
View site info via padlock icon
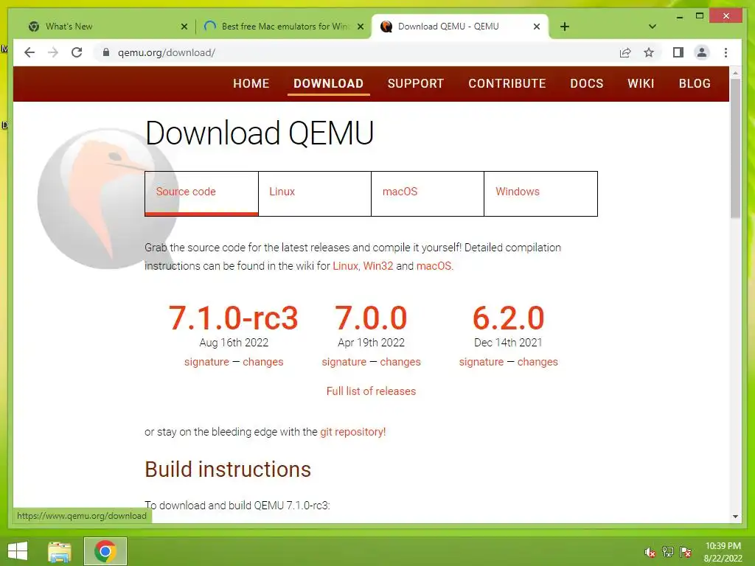click(x=106, y=52)
